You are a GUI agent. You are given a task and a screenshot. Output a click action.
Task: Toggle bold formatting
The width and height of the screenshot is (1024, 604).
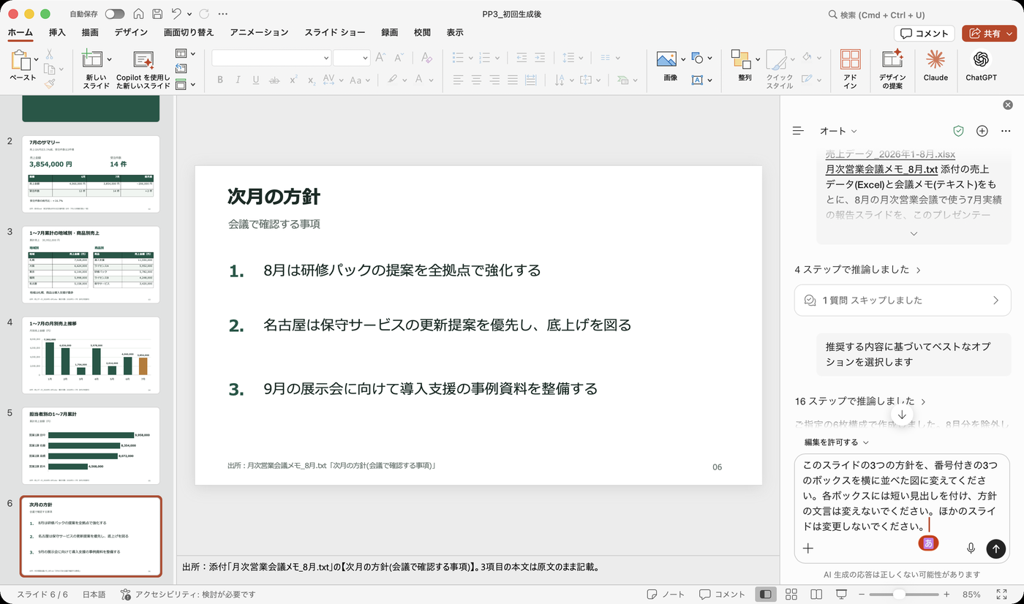click(x=220, y=80)
